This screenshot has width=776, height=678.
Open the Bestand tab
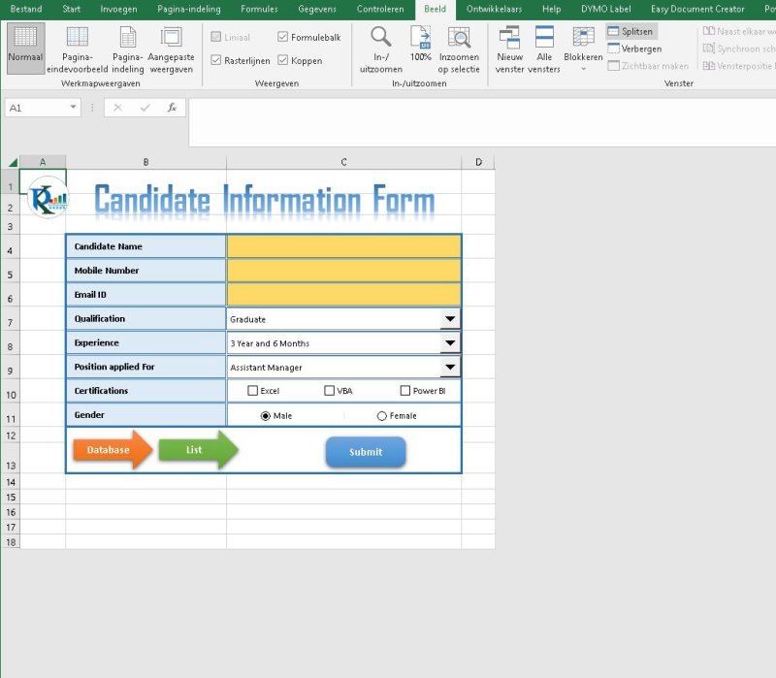tap(26, 9)
